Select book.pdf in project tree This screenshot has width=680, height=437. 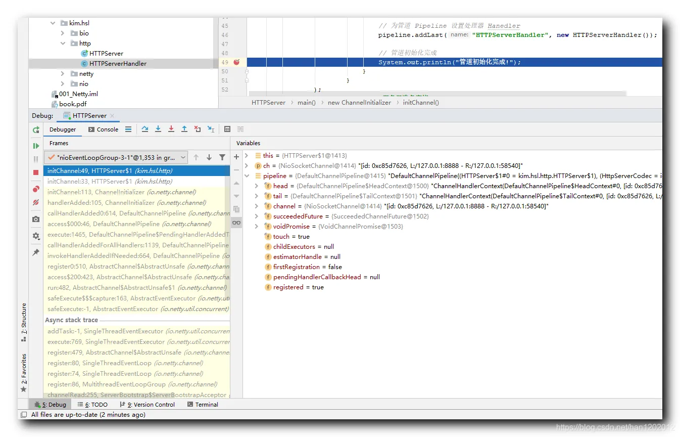coord(72,104)
